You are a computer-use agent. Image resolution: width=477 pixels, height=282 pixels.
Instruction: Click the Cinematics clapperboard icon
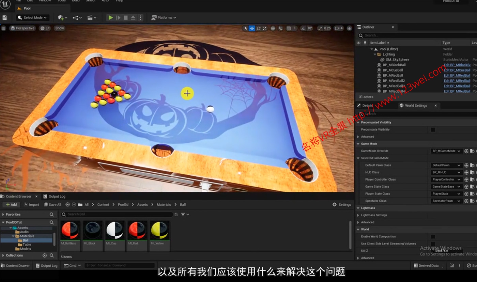(x=90, y=17)
